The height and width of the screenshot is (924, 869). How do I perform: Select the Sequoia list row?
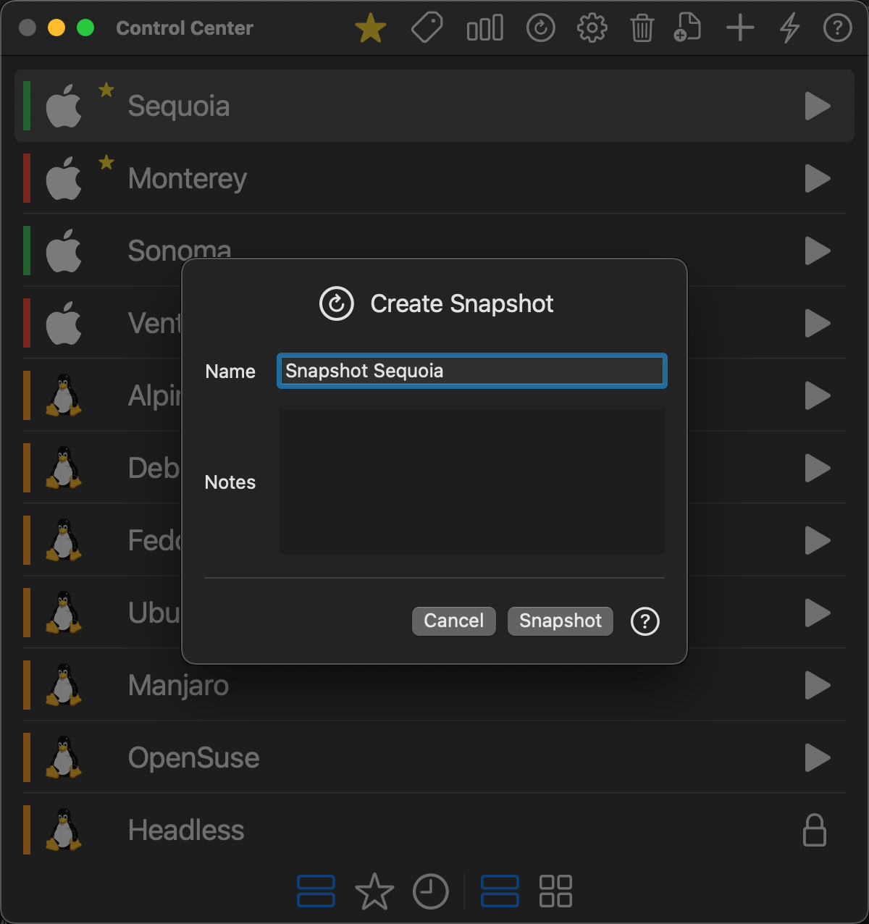click(x=434, y=106)
